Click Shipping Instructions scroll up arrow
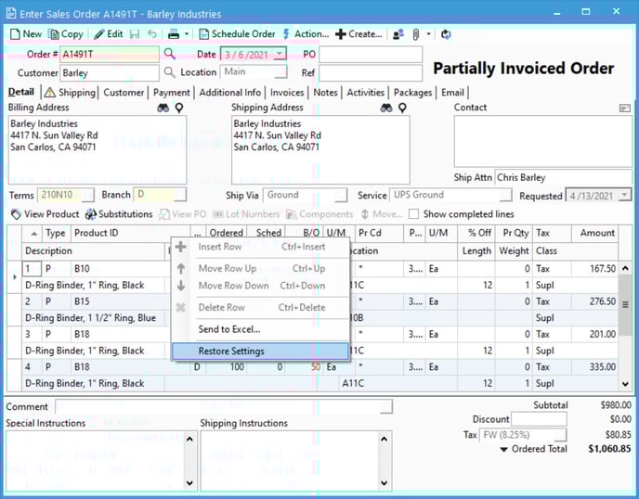Viewport: 639px width, 499px height. [x=384, y=439]
